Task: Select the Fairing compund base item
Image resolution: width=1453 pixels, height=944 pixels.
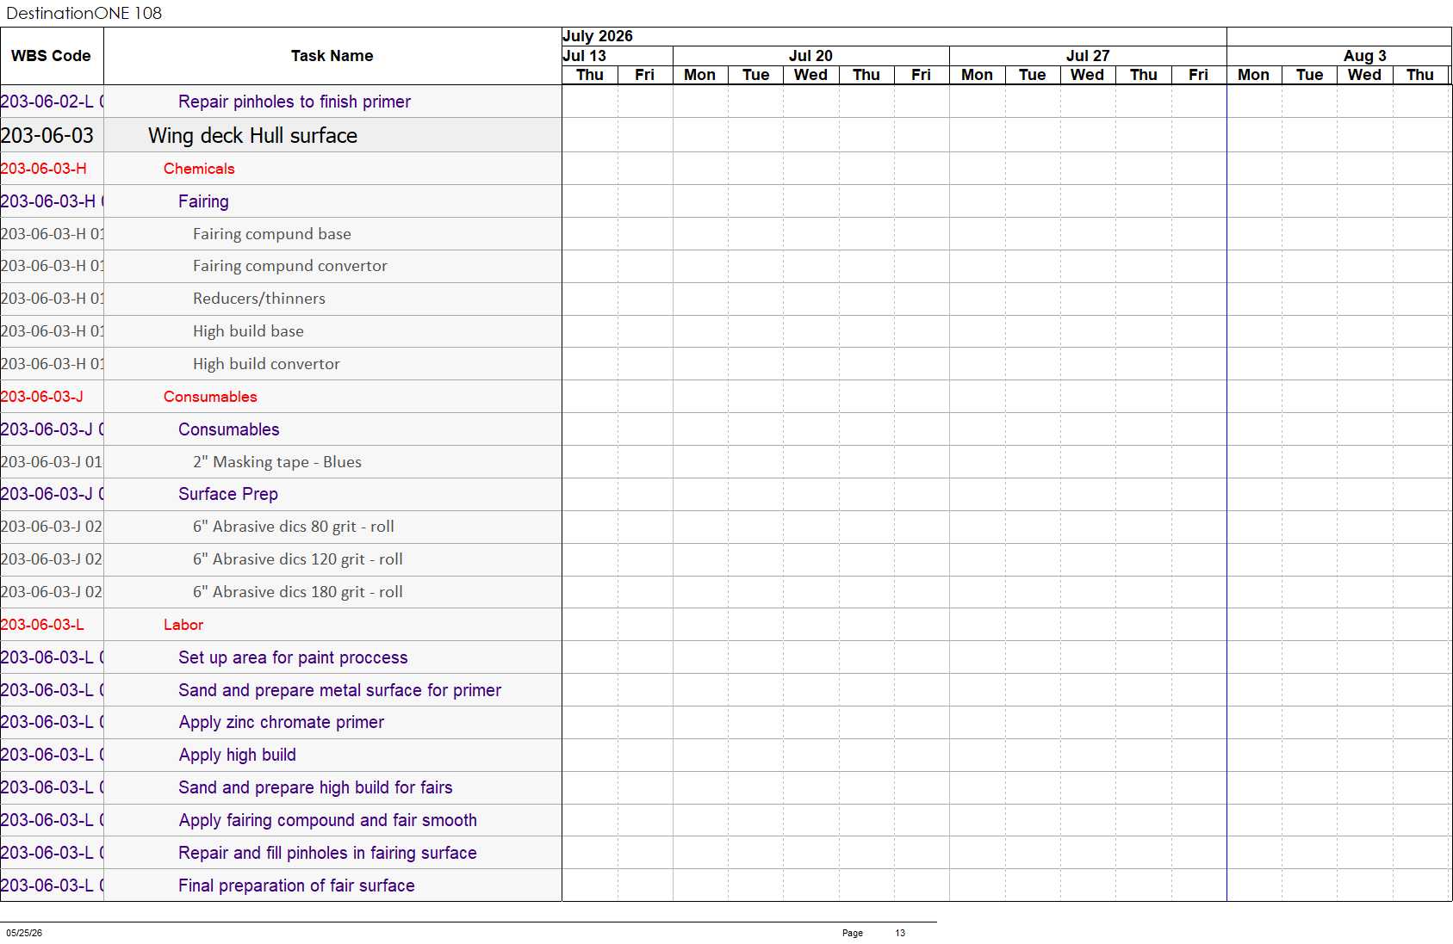Action: 272,234
